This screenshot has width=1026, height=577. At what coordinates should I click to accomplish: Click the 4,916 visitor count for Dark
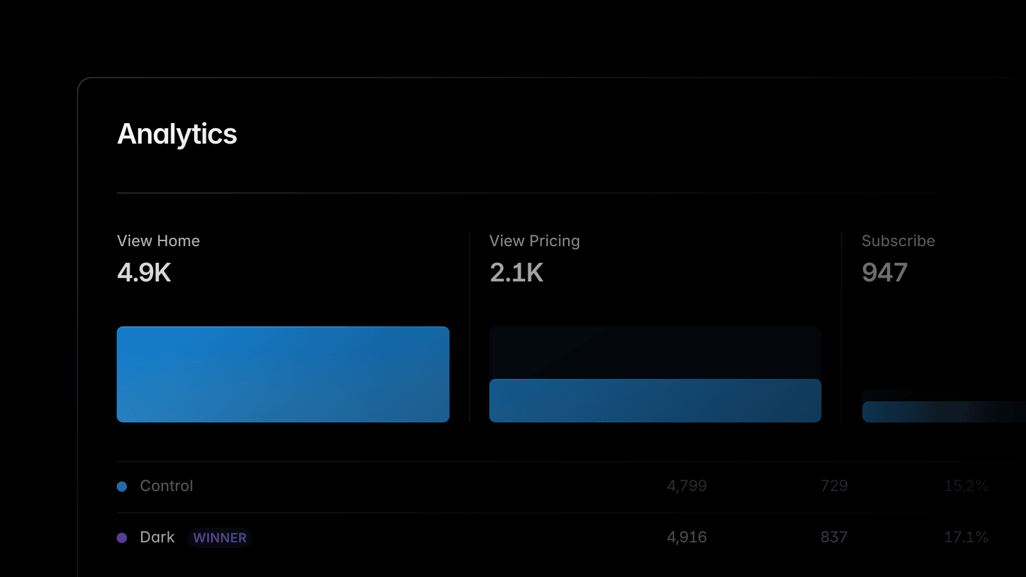pos(687,537)
